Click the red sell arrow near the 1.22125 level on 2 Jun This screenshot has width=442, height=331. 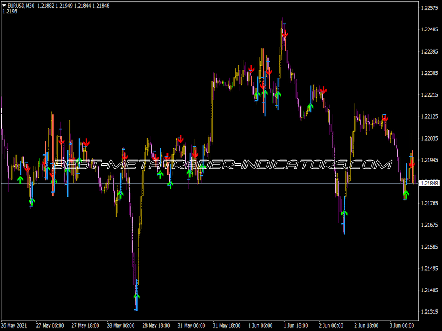[385, 119]
